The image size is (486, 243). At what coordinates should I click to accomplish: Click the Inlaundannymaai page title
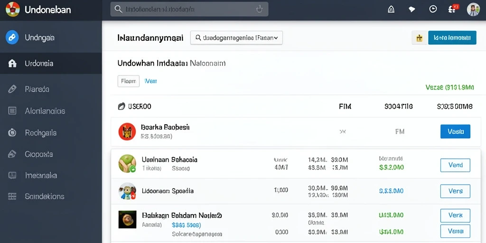point(150,38)
